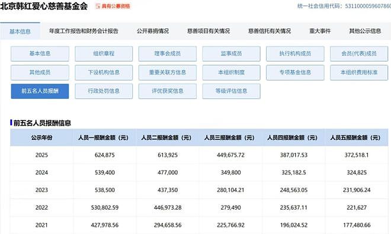Click the 基本信息 sub-section button

[40, 54]
